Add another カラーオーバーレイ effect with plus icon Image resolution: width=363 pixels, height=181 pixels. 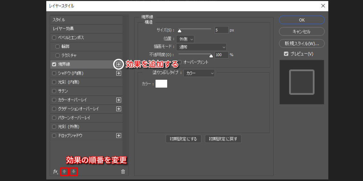(119, 100)
